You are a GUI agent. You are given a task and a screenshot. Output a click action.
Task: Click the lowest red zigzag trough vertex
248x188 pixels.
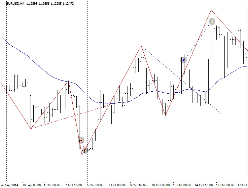coord(82,155)
